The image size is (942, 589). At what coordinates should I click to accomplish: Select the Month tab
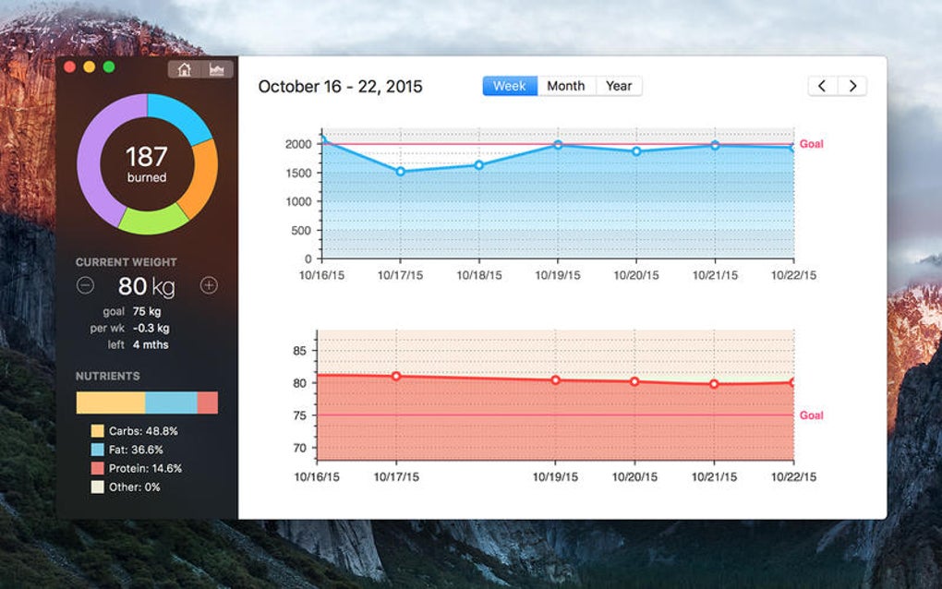coord(566,86)
